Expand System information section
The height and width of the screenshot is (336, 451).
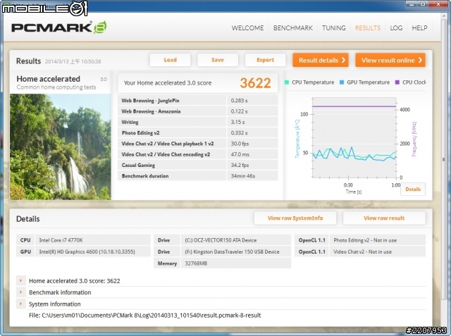[20, 304]
